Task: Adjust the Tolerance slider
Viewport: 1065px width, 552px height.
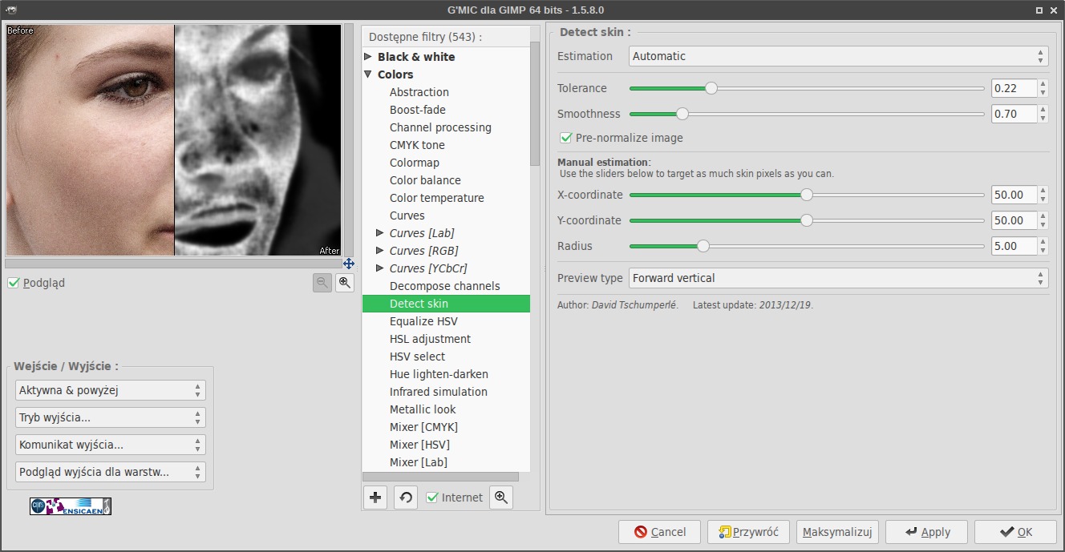Action: point(807,88)
